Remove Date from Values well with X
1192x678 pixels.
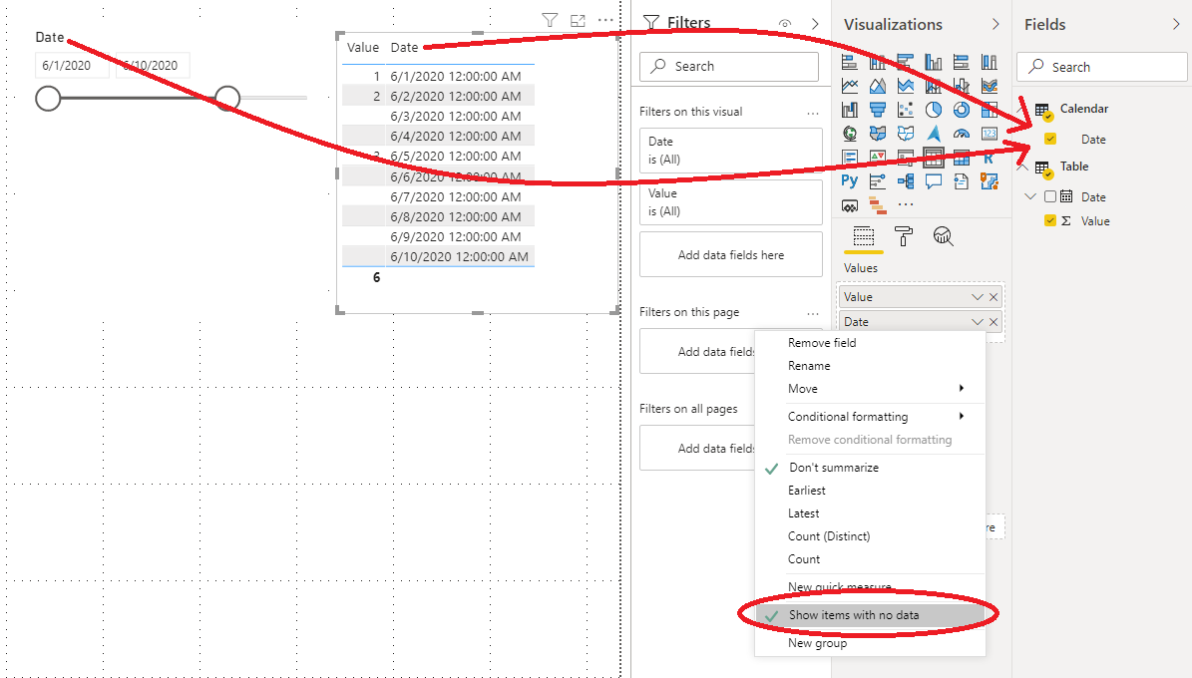click(993, 321)
